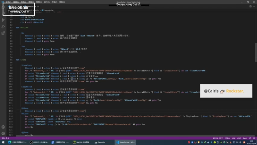Change indentation via the spaces: 4 status item
Viewport: 257px width, 145px height.
(228, 138)
